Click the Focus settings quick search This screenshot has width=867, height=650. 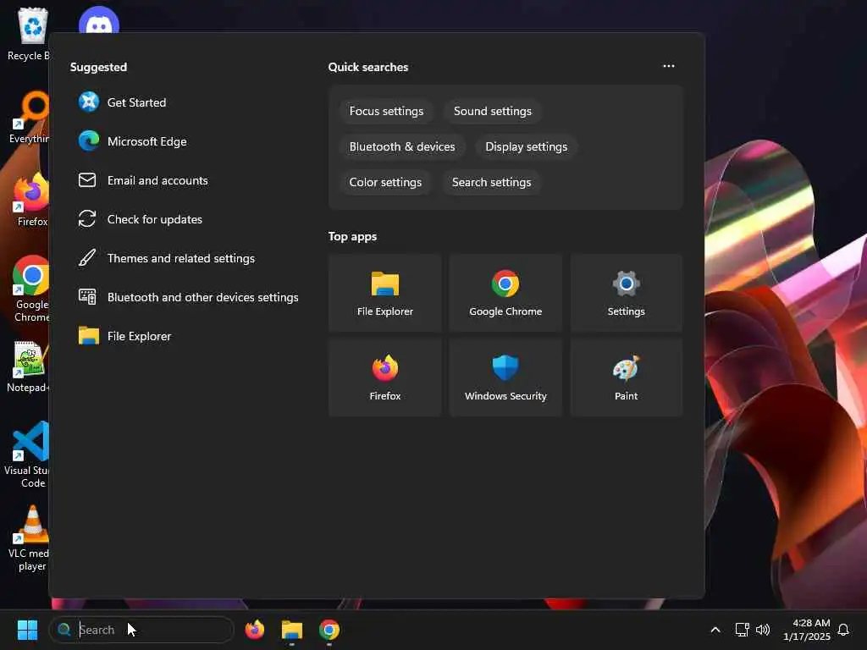click(x=386, y=111)
